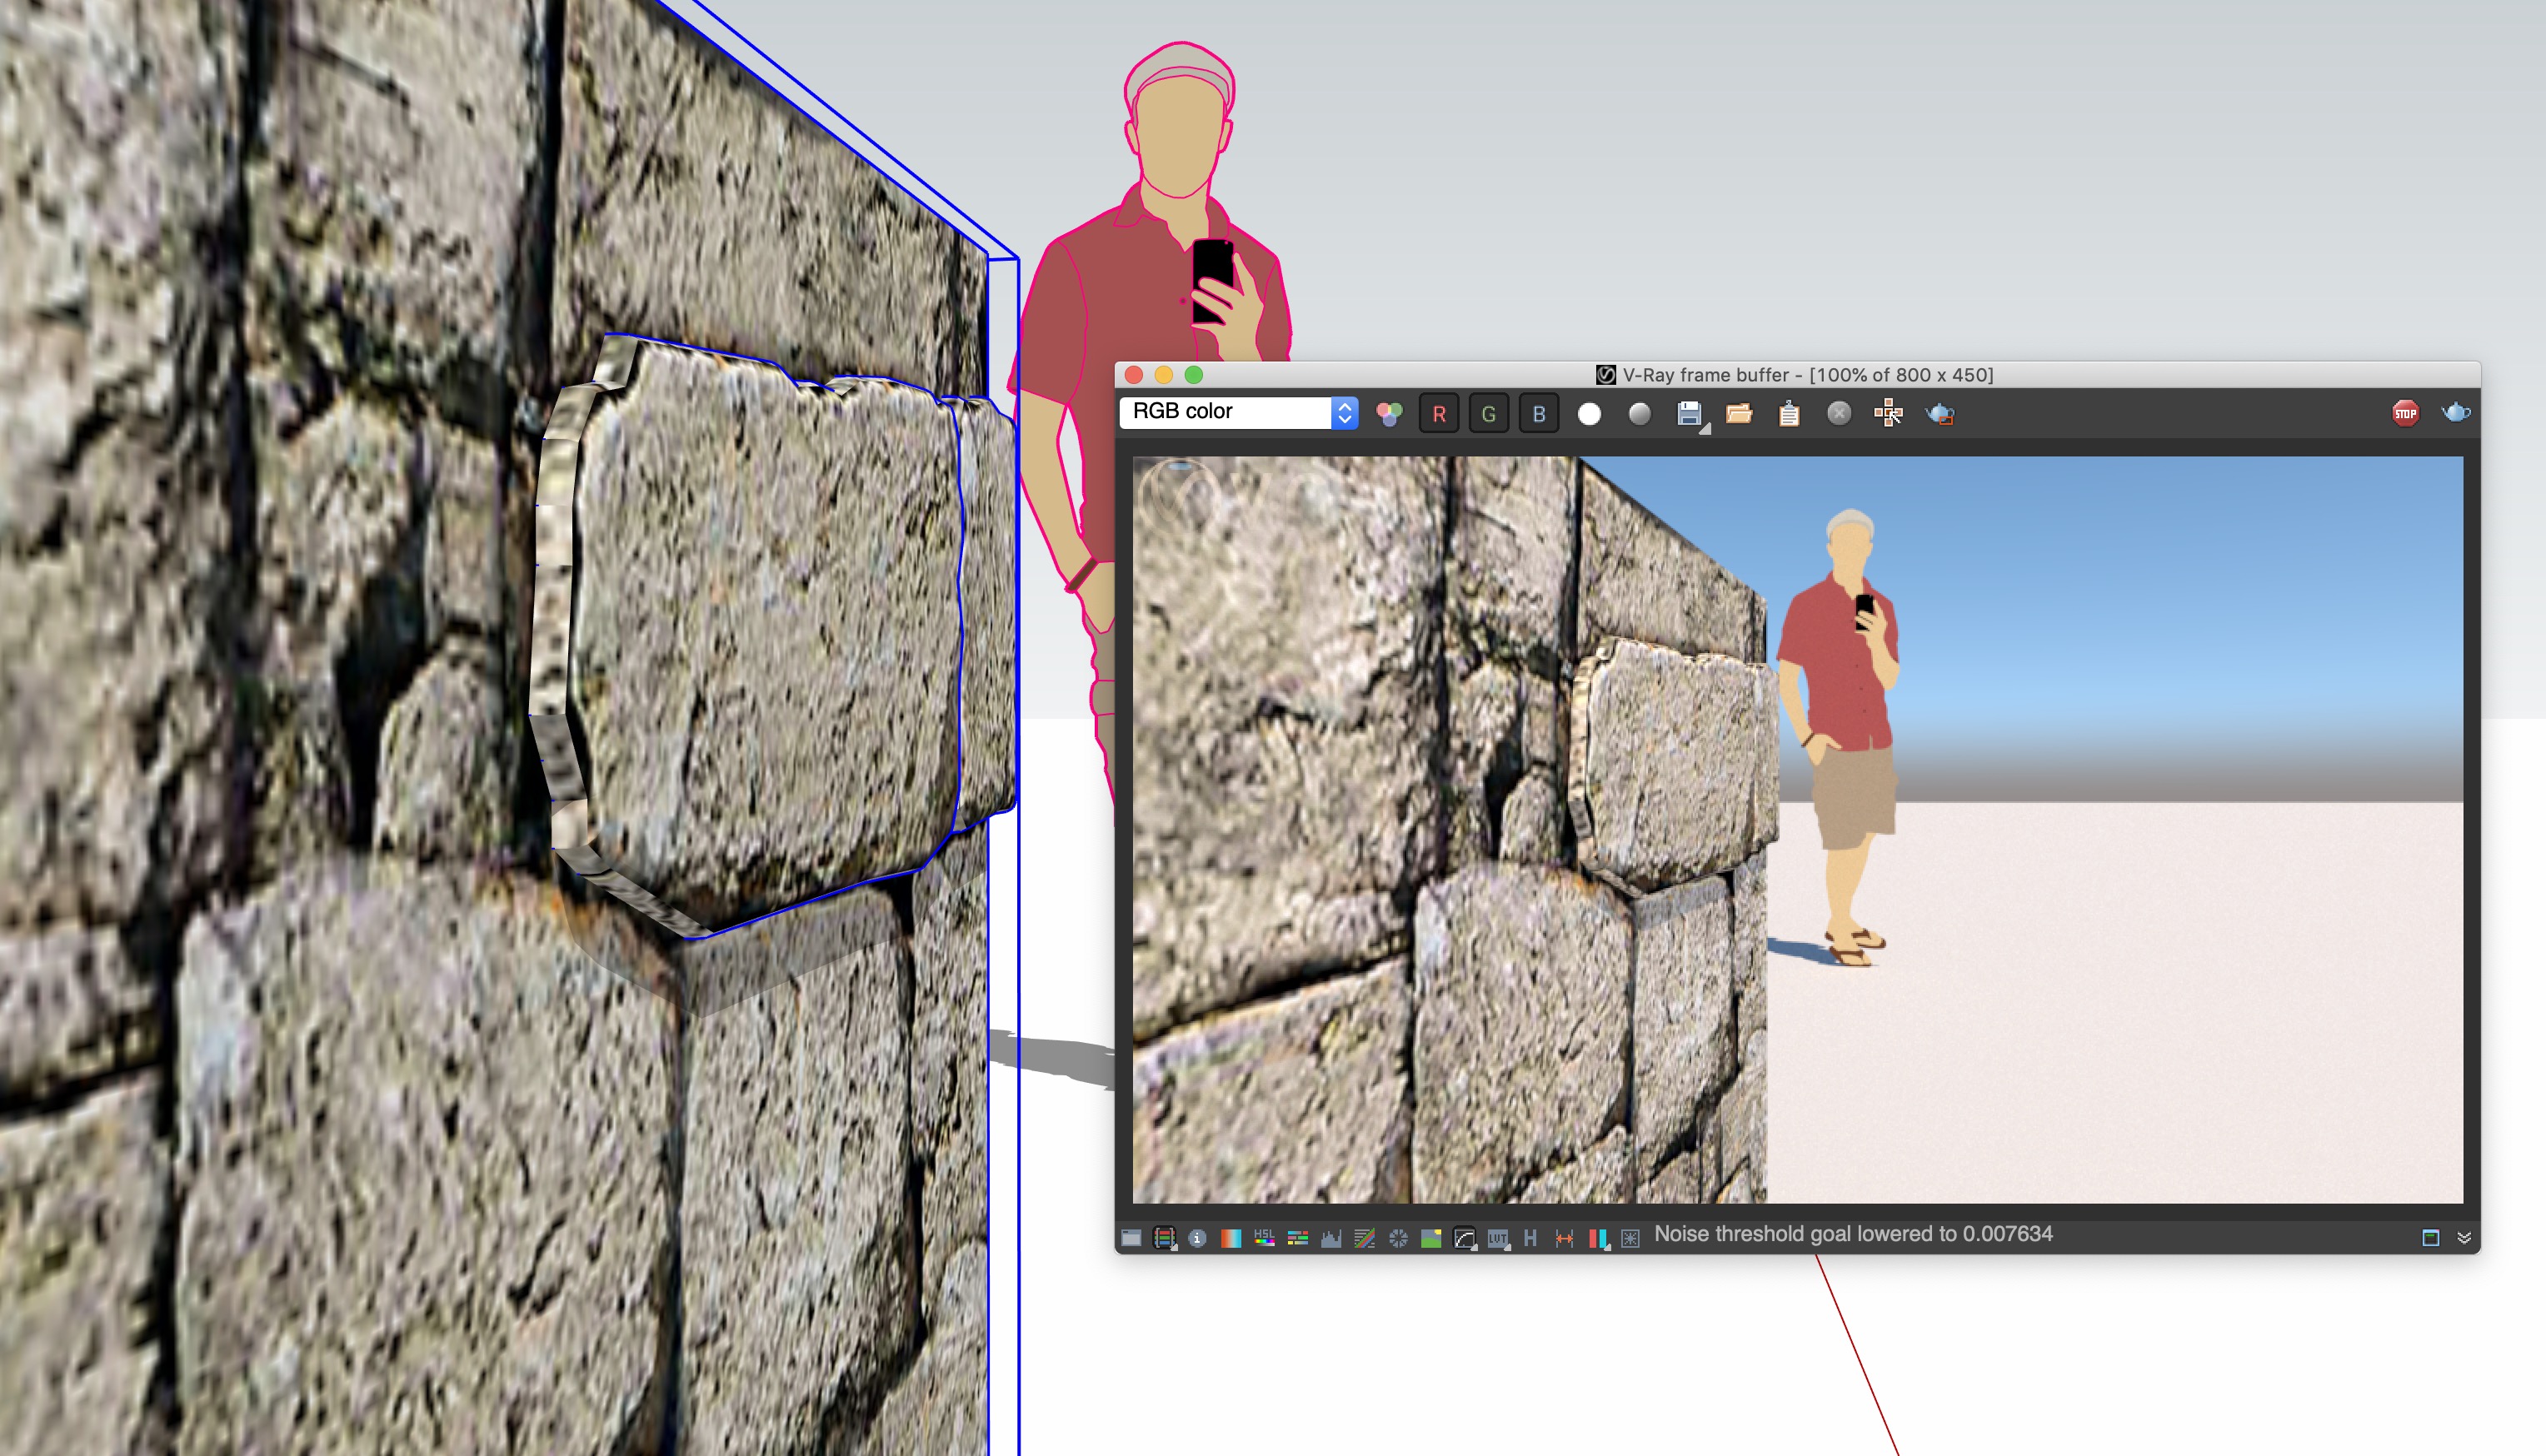Toggle the green channel view

1488,413
